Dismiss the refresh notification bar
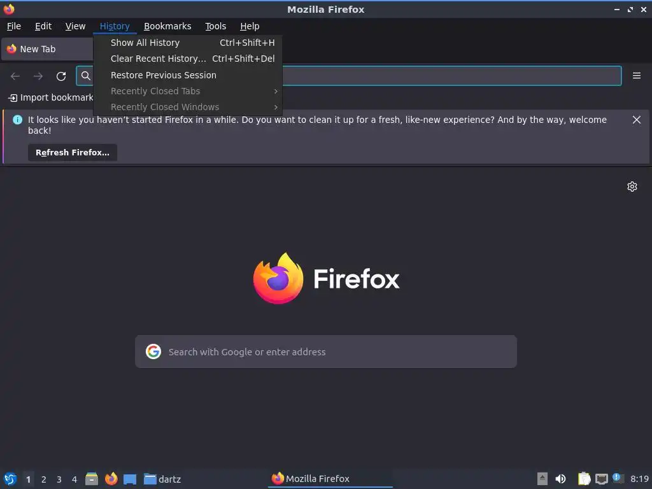The height and width of the screenshot is (489, 652). pyautogui.click(x=637, y=120)
